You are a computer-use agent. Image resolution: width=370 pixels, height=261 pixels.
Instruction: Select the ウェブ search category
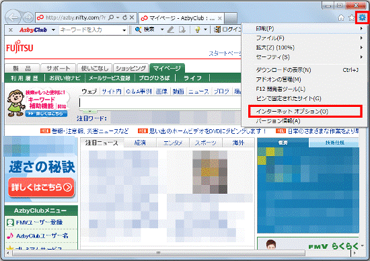(89, 91)
